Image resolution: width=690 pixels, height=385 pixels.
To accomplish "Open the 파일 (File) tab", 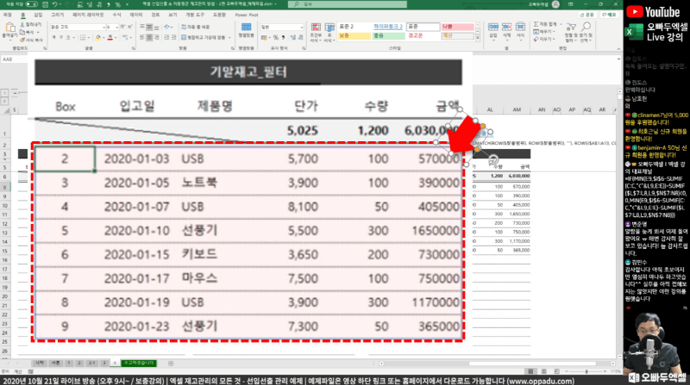I will tap(8, 15).
